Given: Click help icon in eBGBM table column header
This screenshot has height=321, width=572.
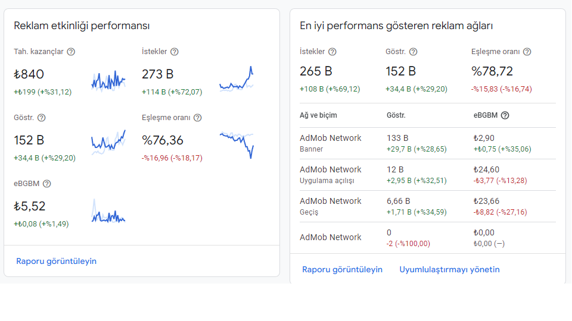Looking at the screenshot, I should (505, 115).
